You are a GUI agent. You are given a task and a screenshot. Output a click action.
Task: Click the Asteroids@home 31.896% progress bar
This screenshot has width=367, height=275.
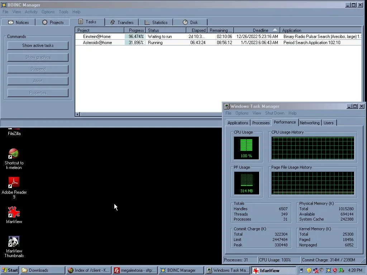135,43
